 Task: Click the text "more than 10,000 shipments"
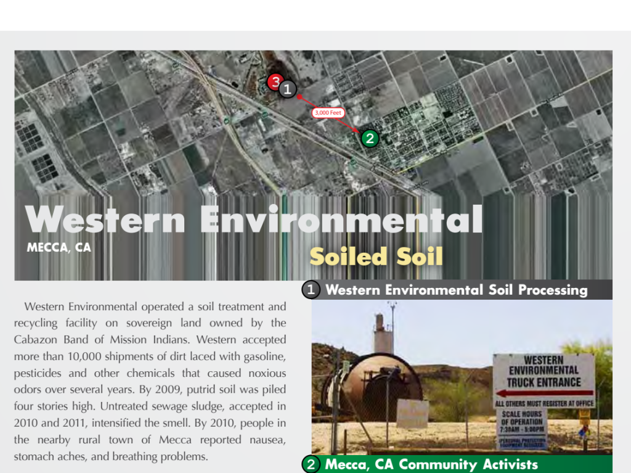tap(85, 356)
